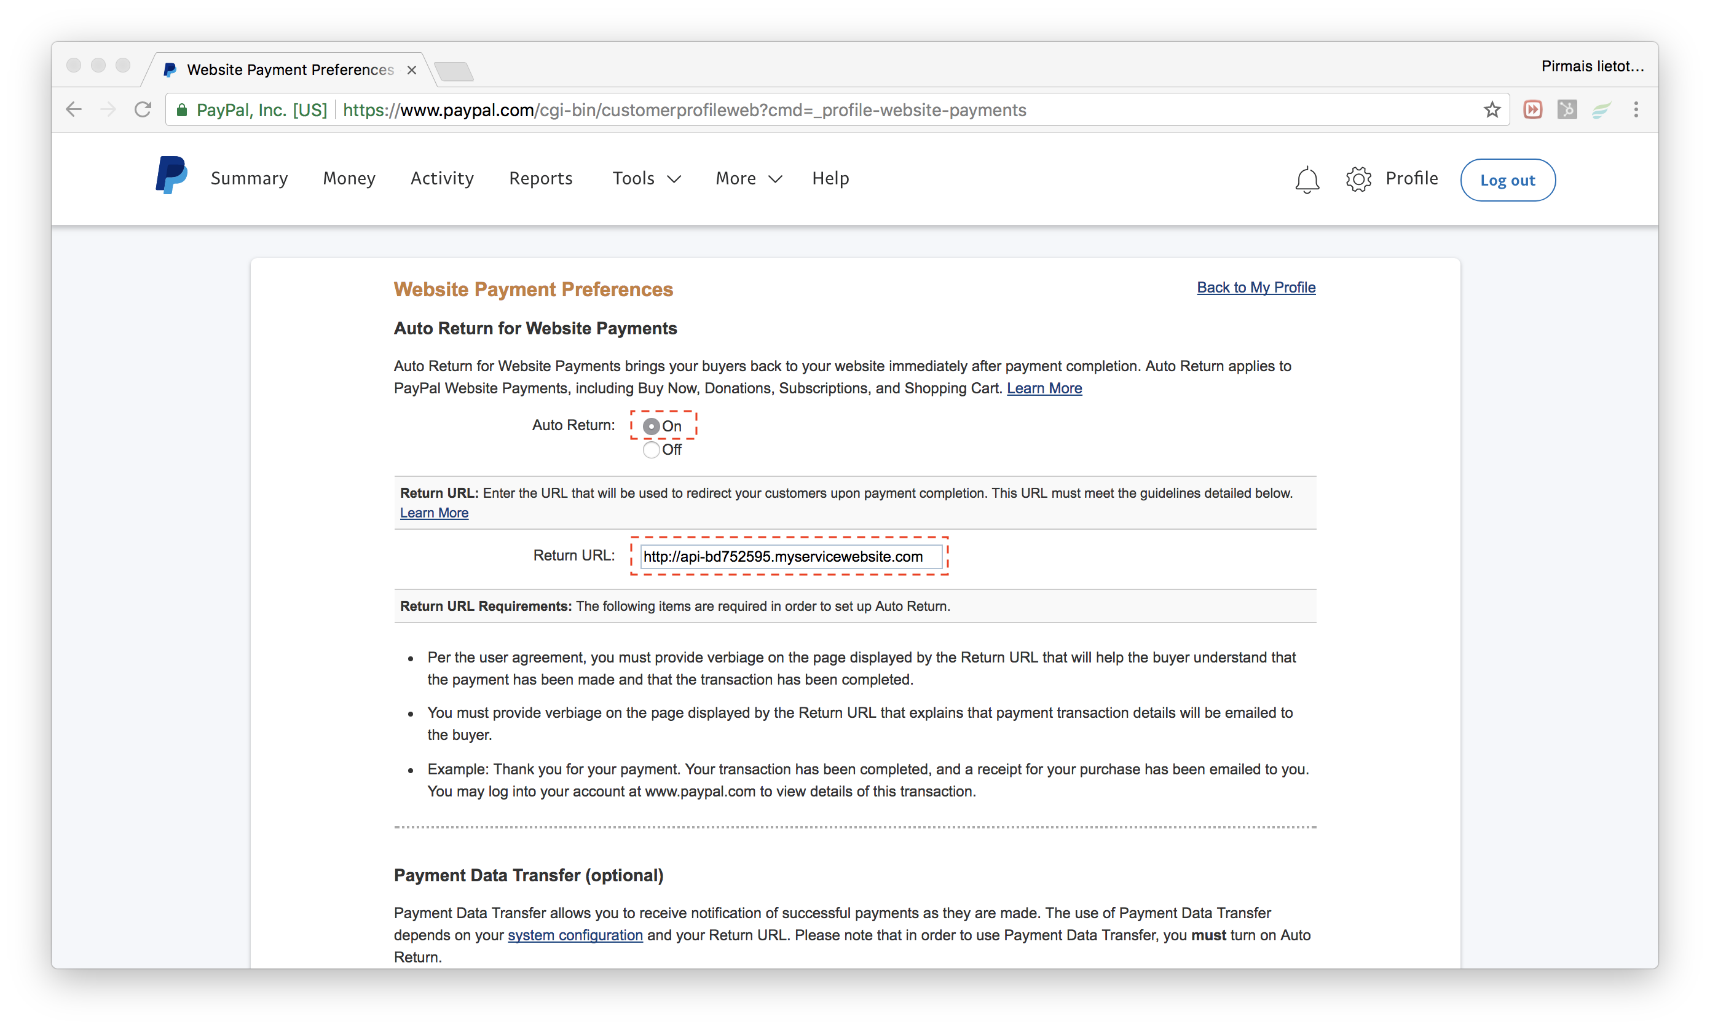Click the Return URL Requirements text
This screenshot has height=1030, width=1710.
click(486, 606)
